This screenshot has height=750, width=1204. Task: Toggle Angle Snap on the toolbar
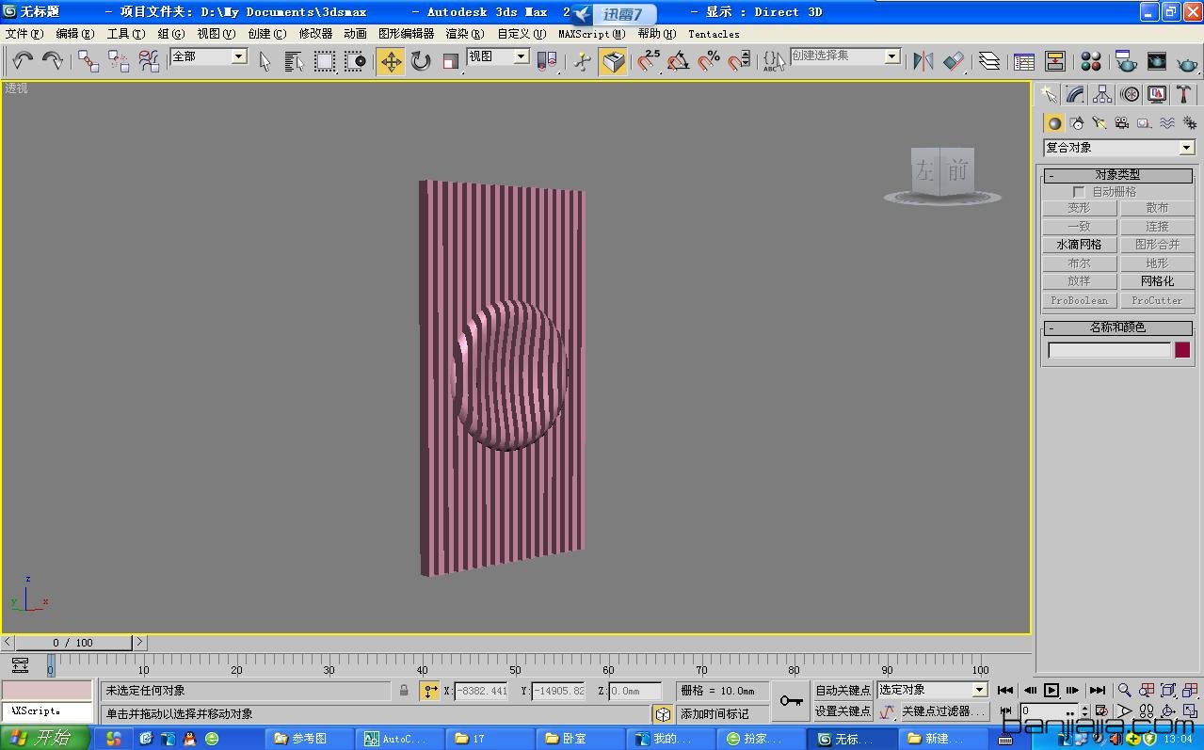pyautogui.click(x=679, y=61)
